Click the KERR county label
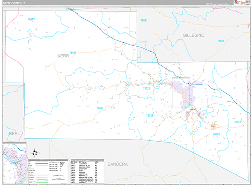The image size is (252, 185). tap(63, 55)
